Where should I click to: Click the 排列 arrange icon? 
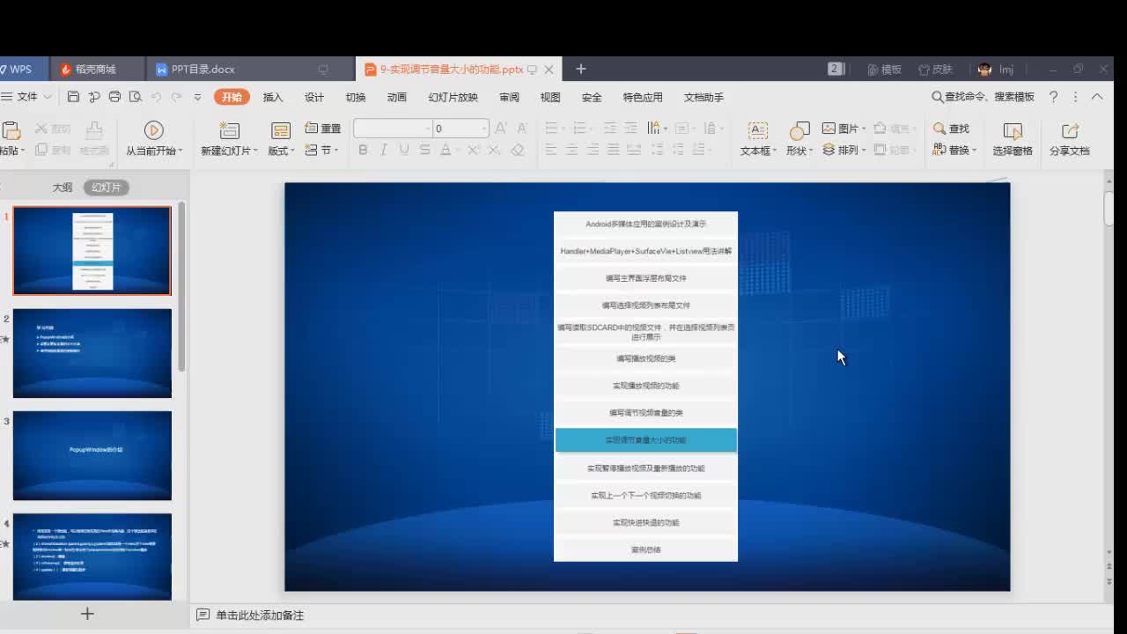pos(829,151)
